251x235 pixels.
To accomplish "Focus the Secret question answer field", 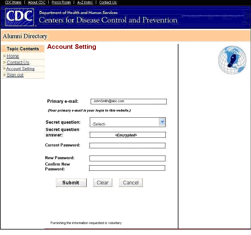I will 128,135.
